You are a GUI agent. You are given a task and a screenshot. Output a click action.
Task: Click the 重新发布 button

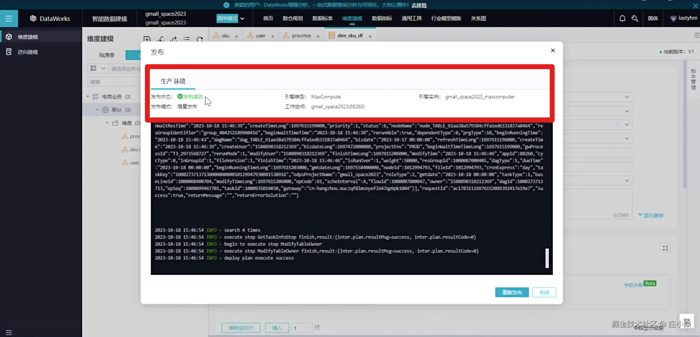coord(512,292)
